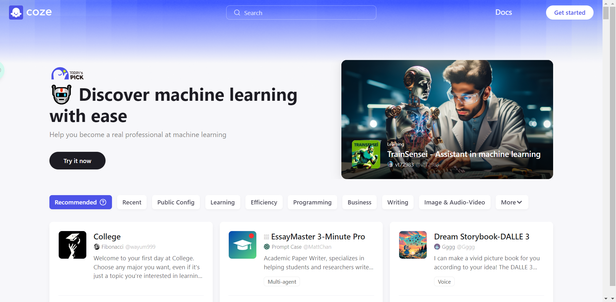Open the Image & Audio-Video tab

tap(454, 202)
